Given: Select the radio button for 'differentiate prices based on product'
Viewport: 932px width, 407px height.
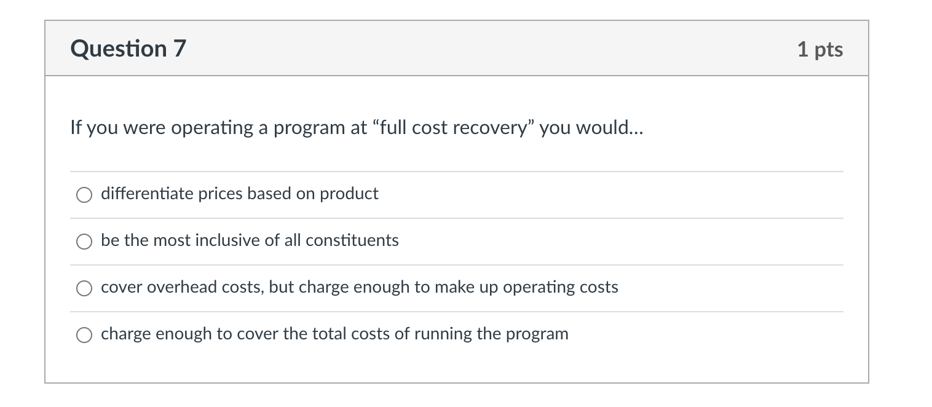Looking at the screenshot, I should [84, 195].
